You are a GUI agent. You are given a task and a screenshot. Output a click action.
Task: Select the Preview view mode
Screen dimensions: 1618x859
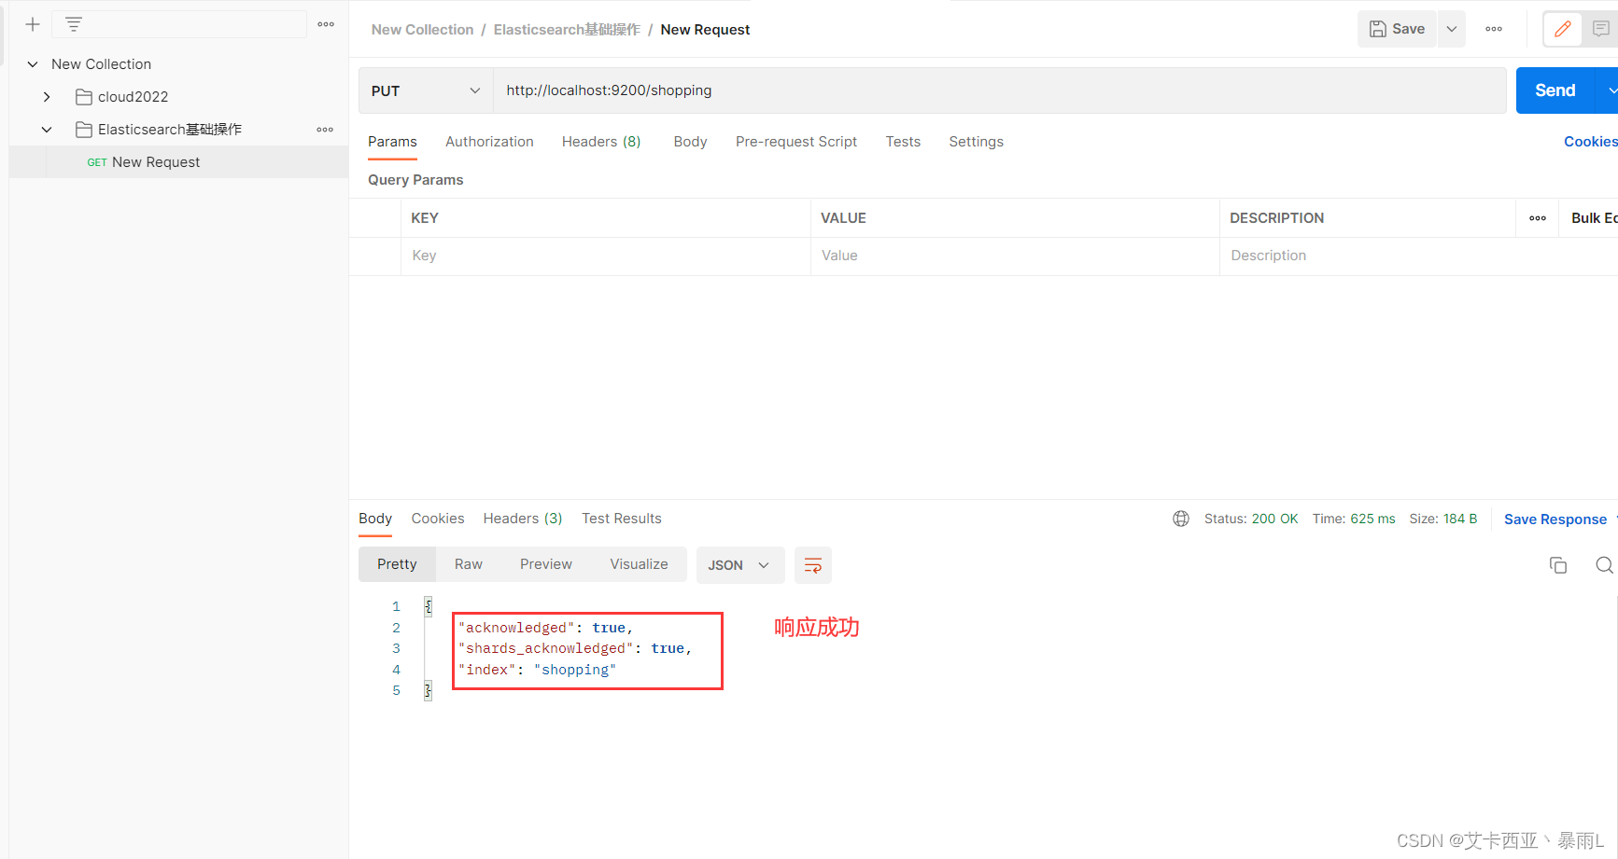[x=546, y=564]
